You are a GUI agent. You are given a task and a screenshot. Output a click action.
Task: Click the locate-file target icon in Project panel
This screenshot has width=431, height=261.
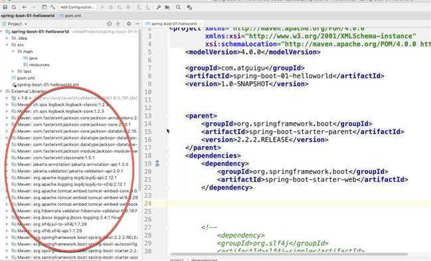click(x=110, y=24)
